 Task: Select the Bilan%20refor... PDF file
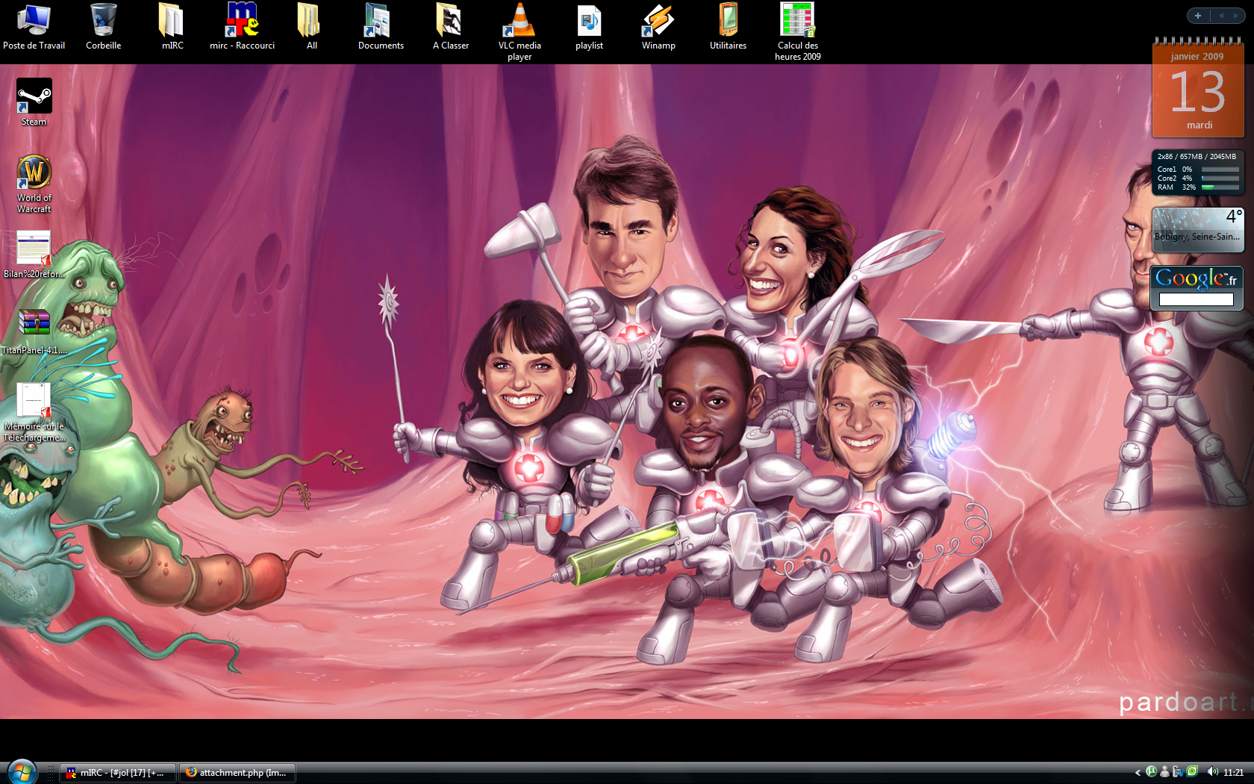(x=34, y=255)
